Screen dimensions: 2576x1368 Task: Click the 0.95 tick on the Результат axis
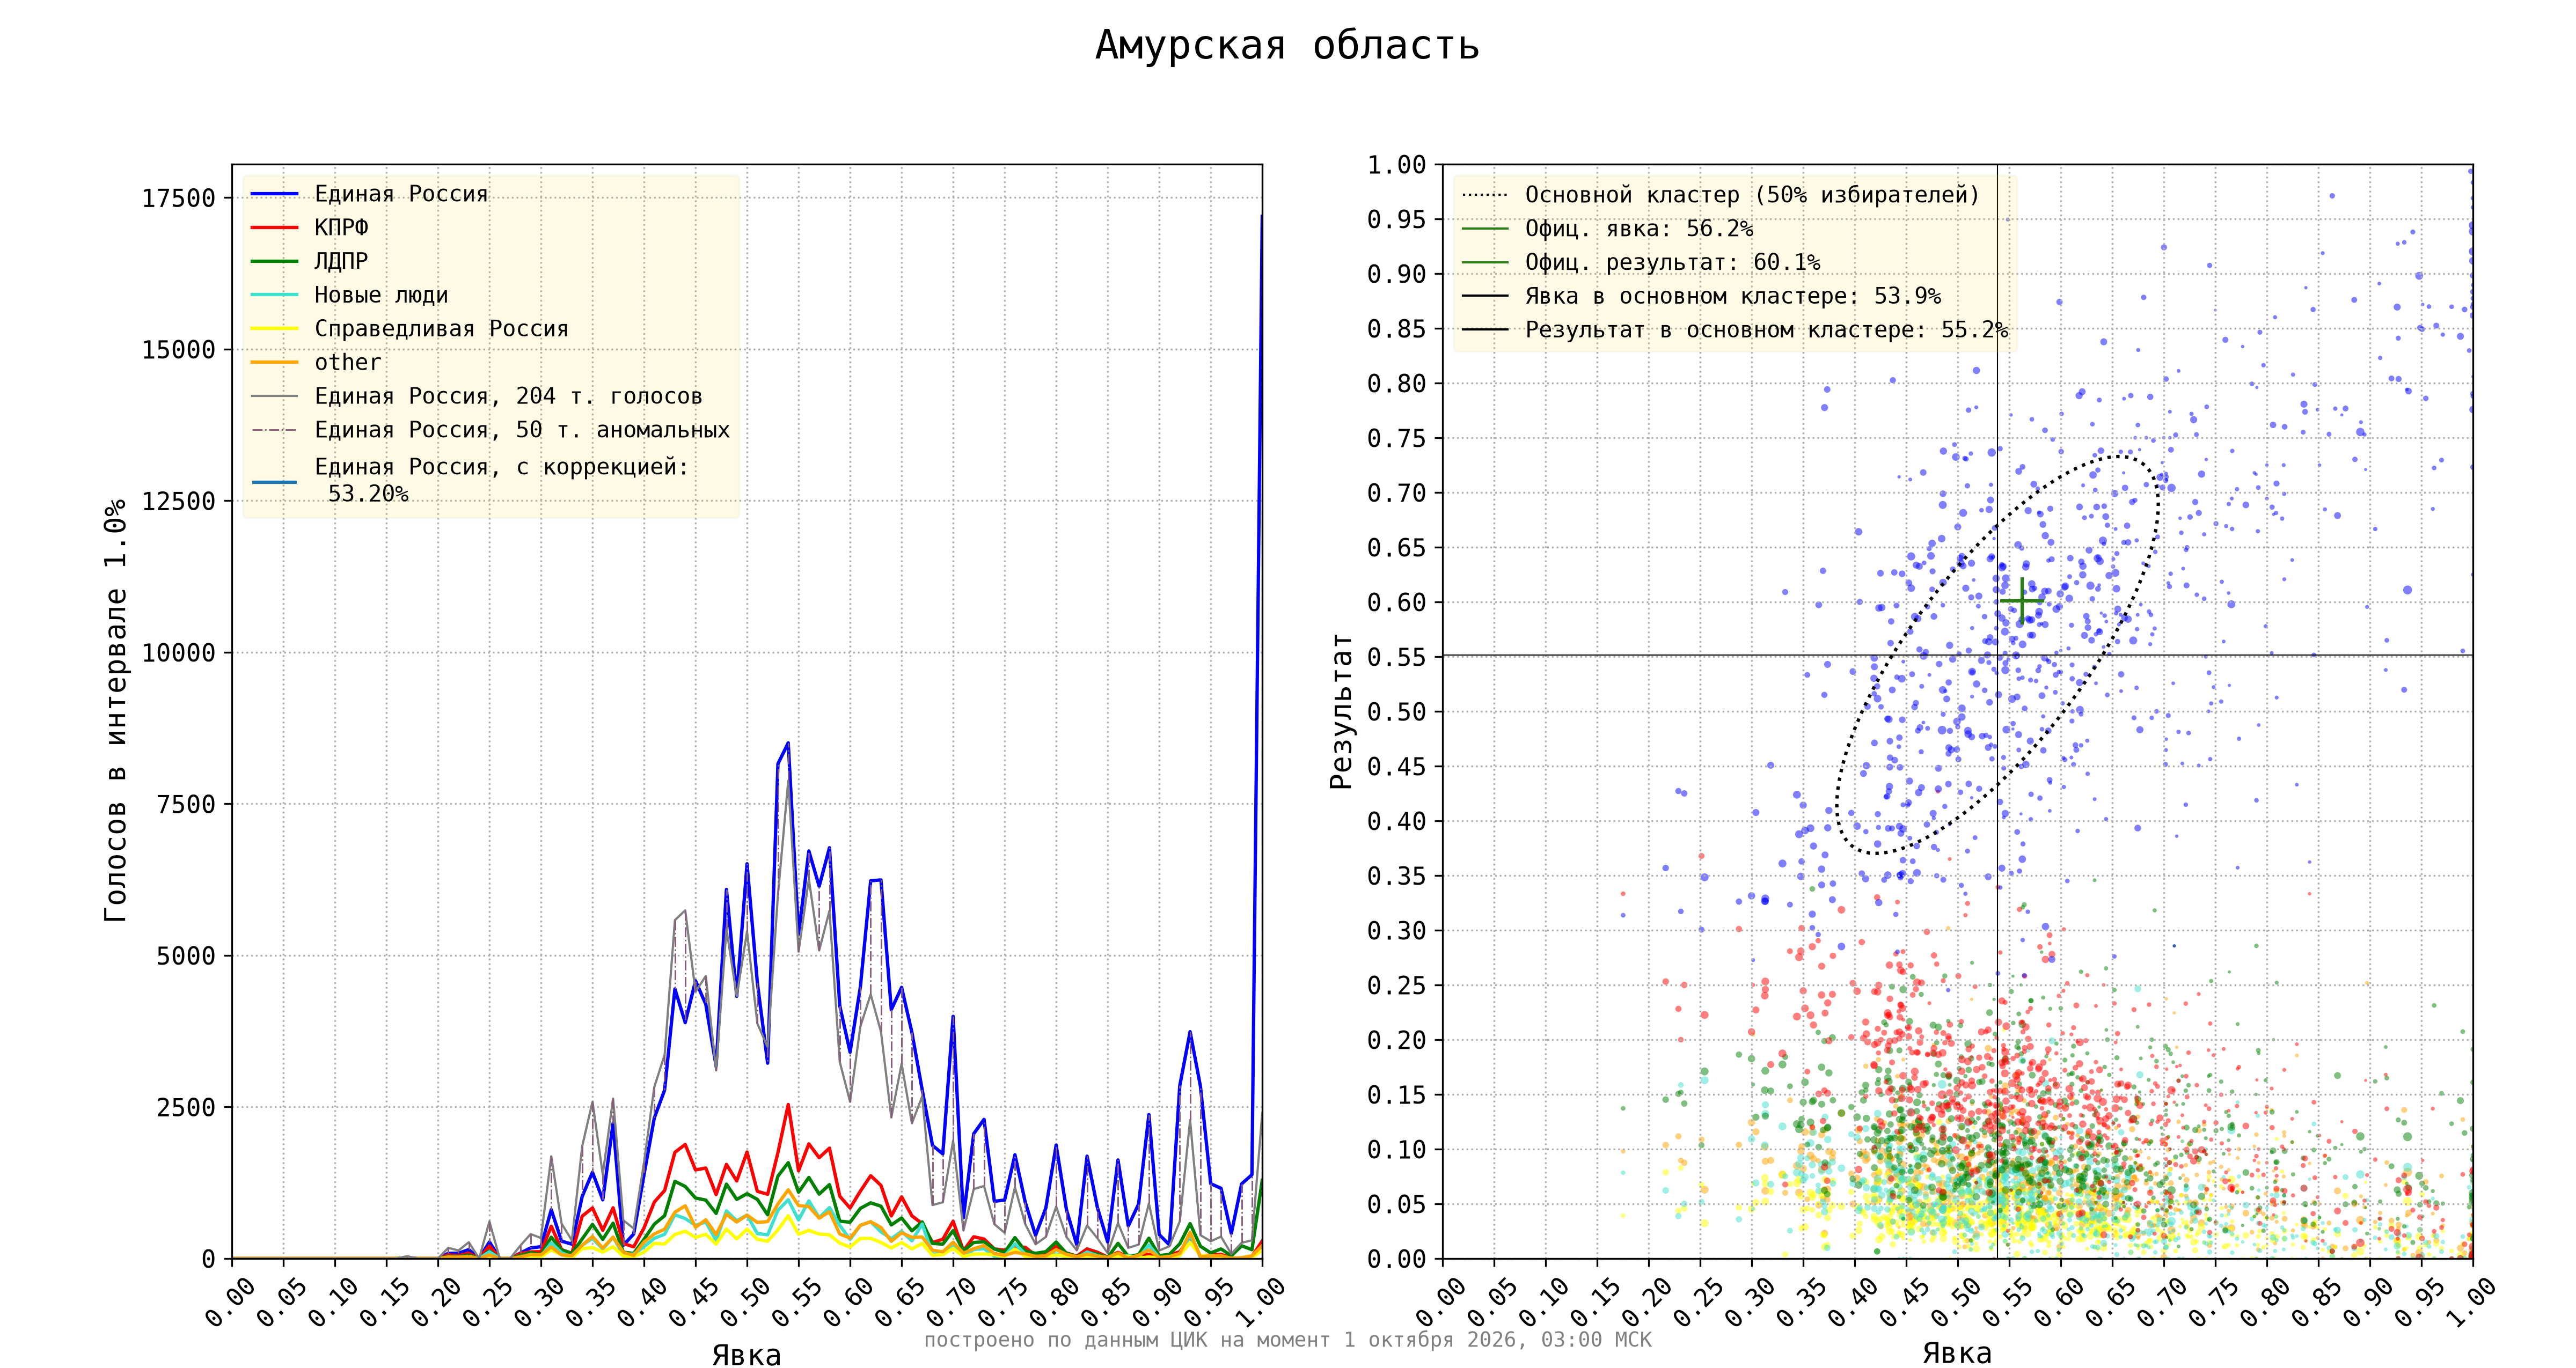click(1396, 219)
